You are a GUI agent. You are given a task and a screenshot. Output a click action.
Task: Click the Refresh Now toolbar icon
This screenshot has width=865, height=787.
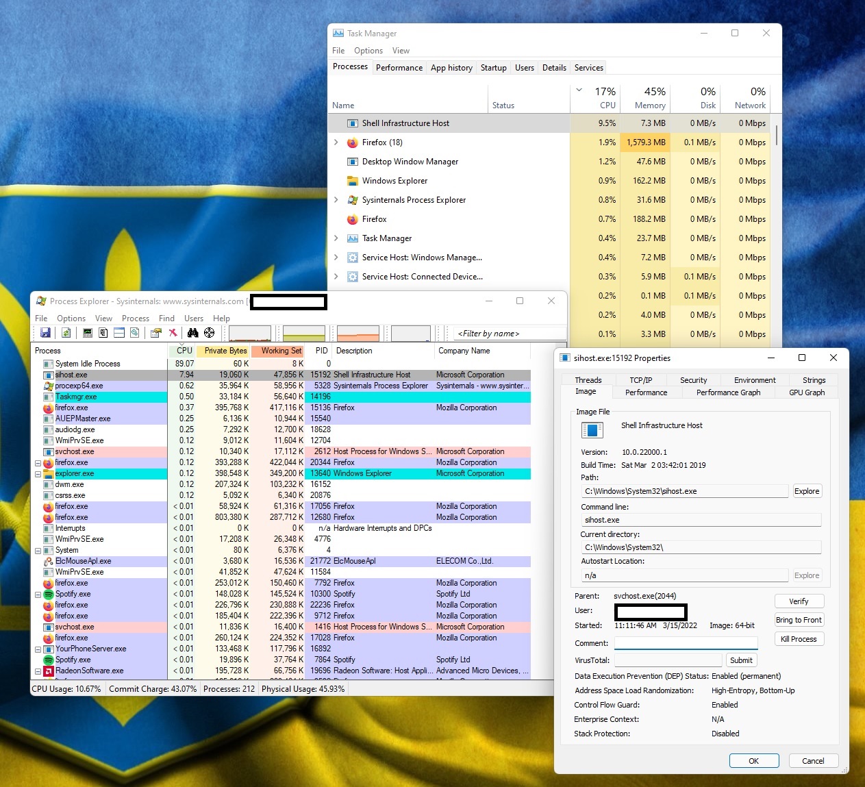coord(66,333)
